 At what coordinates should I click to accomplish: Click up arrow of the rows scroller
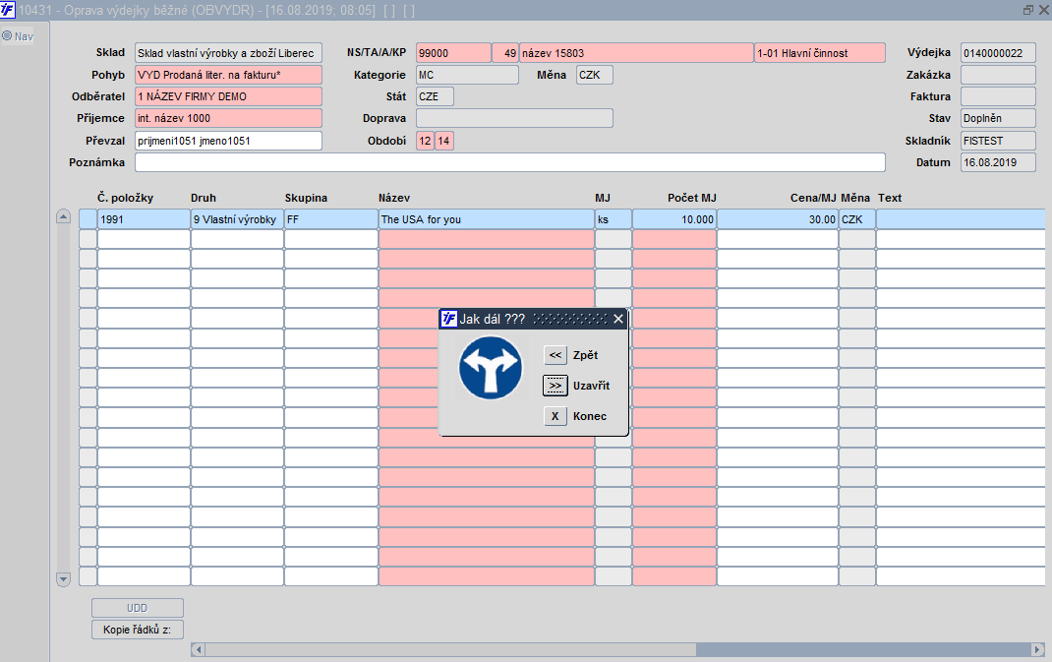click(63, 216)
